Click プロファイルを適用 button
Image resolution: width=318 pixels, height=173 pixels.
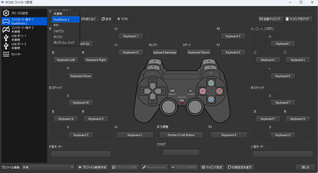125,167
